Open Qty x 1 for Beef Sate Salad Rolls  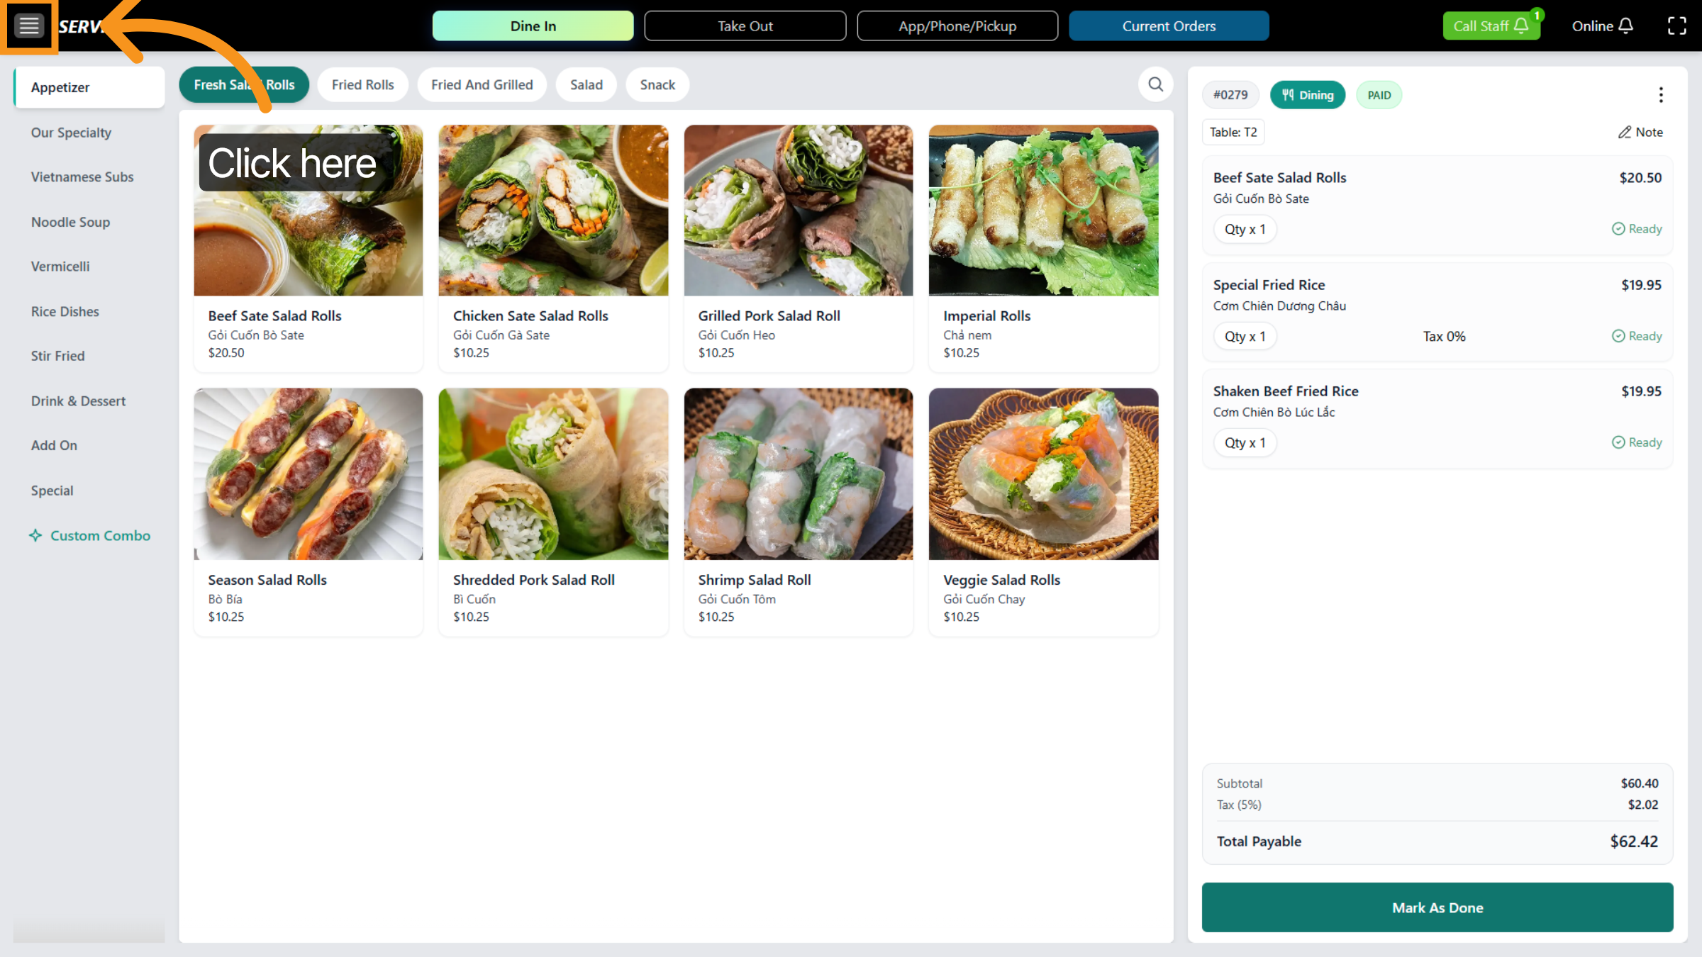point(1245,230)
